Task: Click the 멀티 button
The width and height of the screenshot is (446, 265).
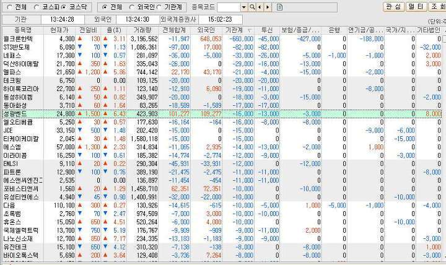Action: 416,7
